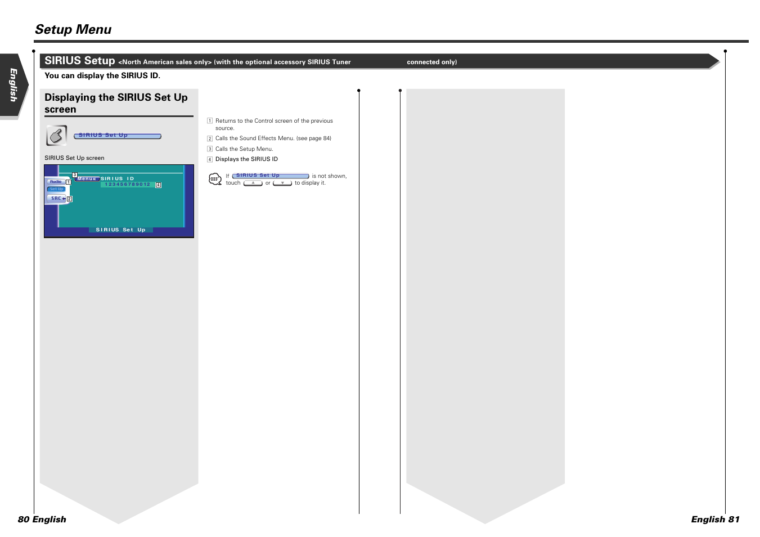Click 'Returns to the Control screen' description
Viewport: 760px width, 537px height.
point(274,124)
